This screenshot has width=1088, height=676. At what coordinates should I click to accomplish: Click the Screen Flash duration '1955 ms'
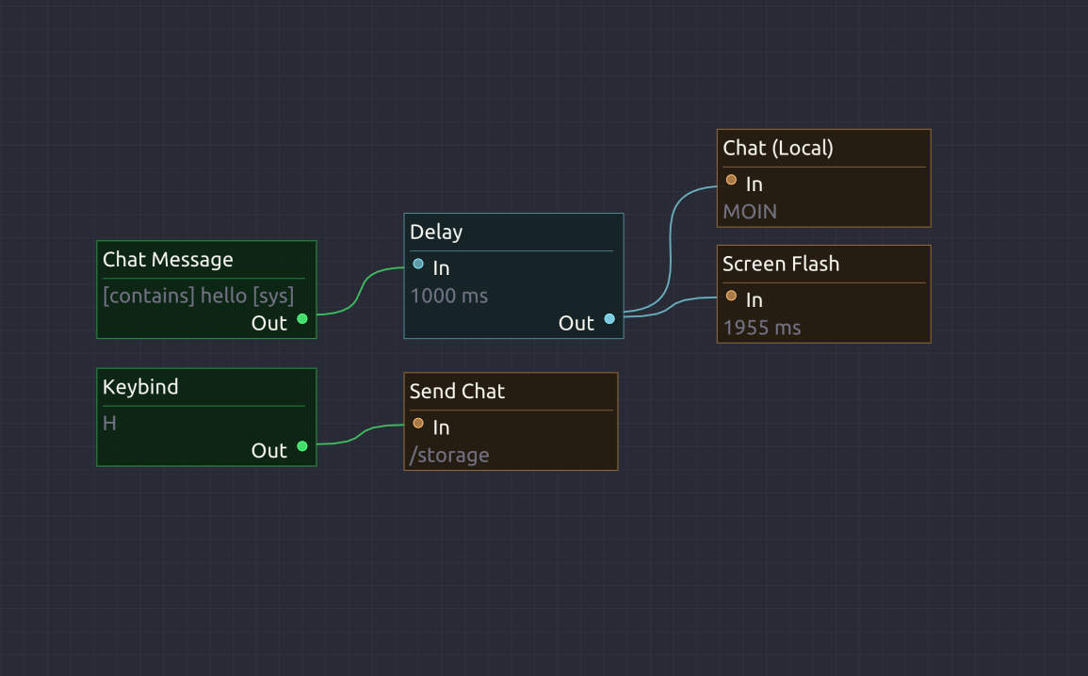point(762,328)
